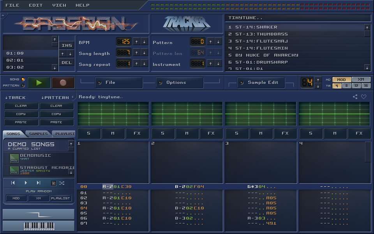
Task: Skip to previous demo song
Action: (13, 183)
